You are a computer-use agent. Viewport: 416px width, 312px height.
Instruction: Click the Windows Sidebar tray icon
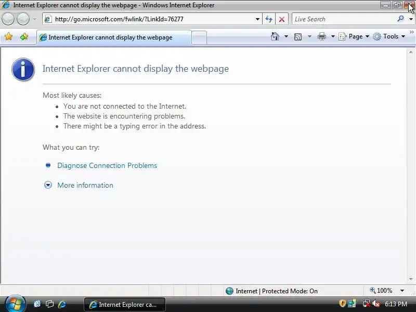pos(353,304)
